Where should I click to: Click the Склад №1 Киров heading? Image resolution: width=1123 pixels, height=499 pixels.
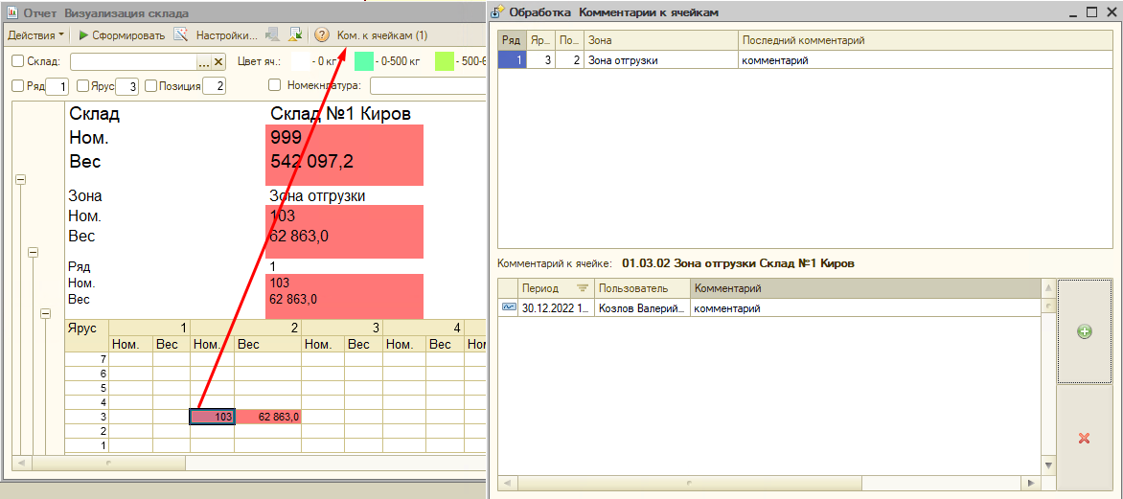tap(340, 114)
